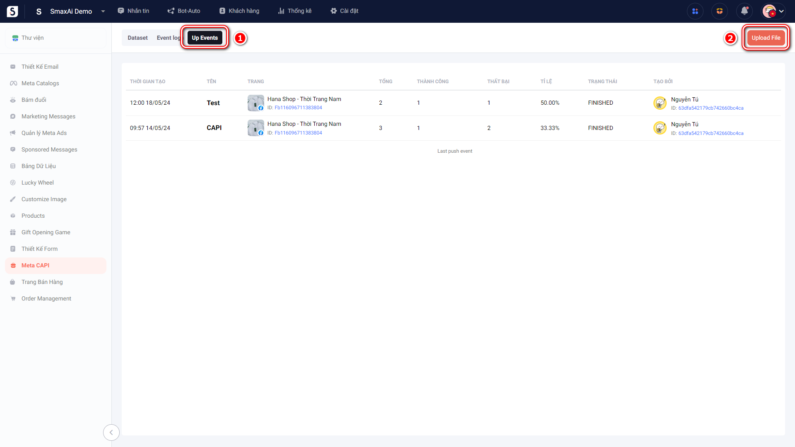This screenshot has height=447, width=795.
Task: Click the Order Management cart icon
Action: coord(13,298)
